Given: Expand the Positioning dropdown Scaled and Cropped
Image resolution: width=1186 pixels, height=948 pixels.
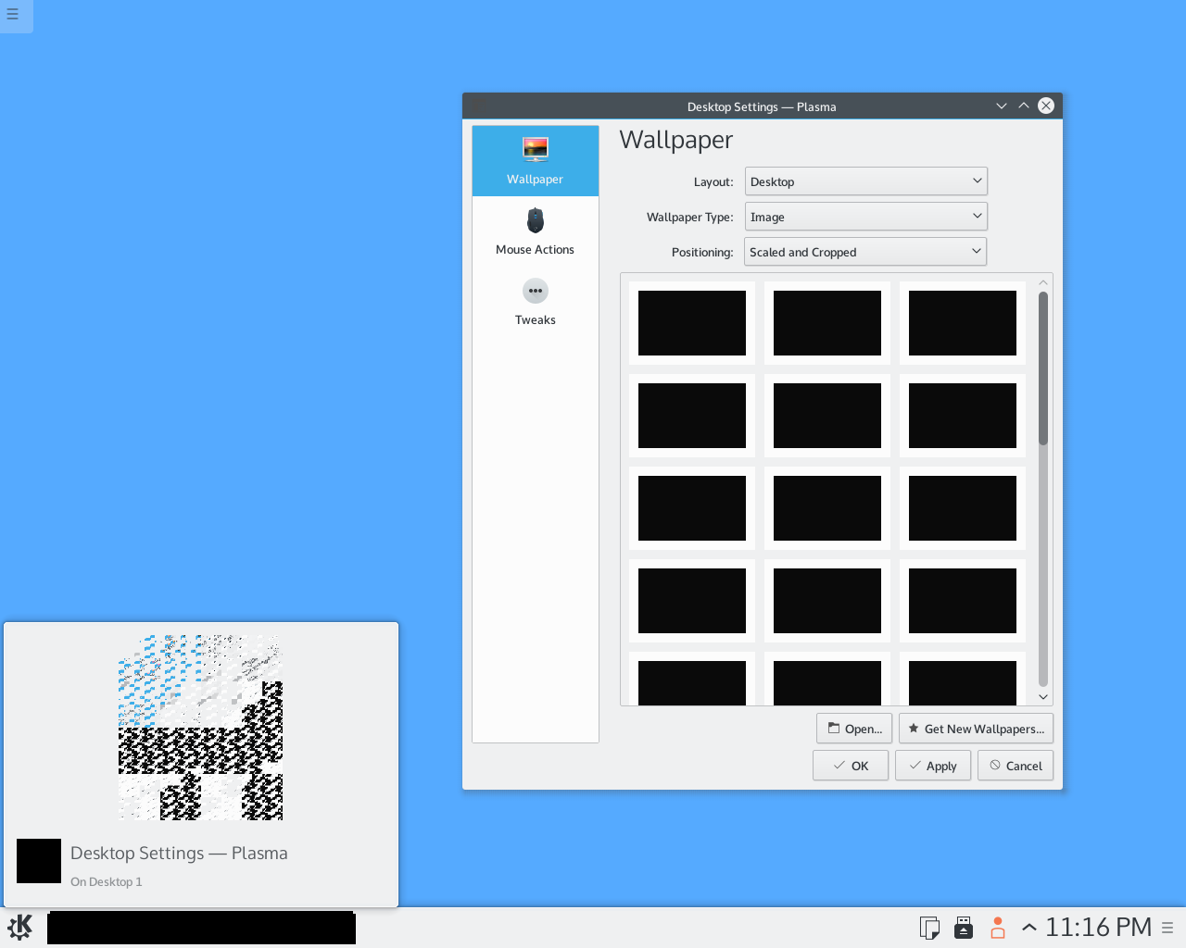Looking at the screenshot, I should click(865, 252).
